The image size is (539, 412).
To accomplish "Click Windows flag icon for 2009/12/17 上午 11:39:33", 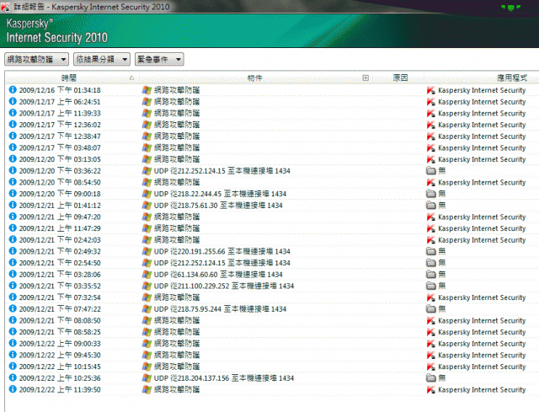I will 147,113.
